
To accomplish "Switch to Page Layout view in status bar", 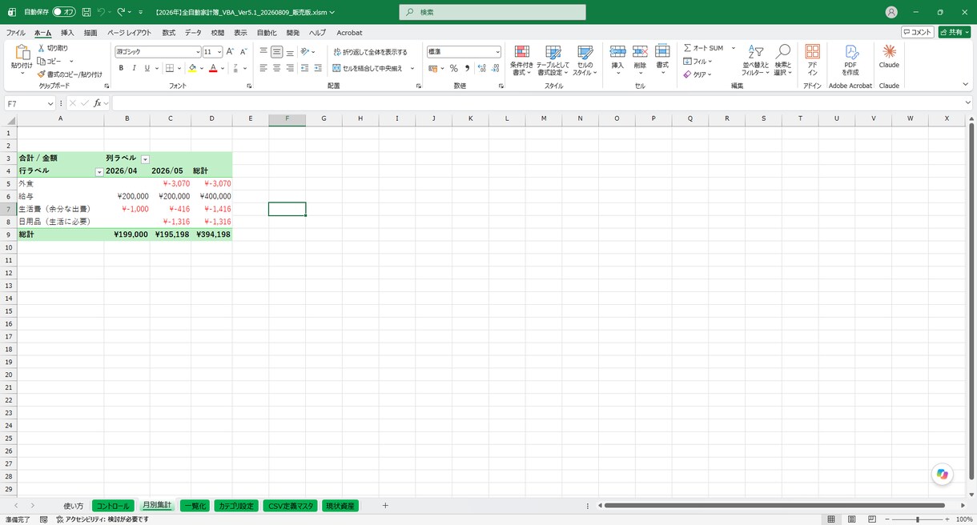I will coord(851,519).
